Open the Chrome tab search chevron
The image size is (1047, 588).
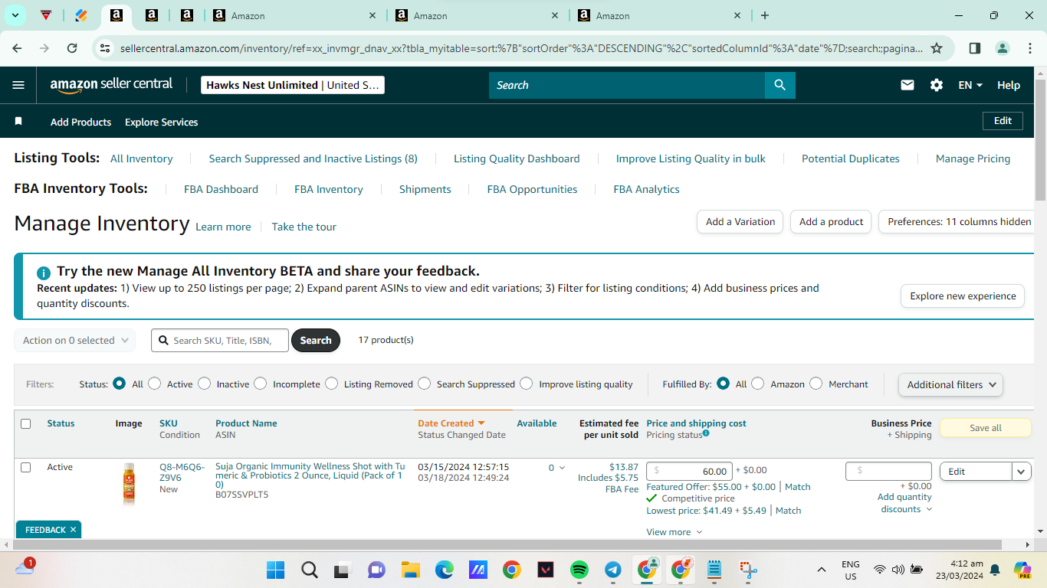tap(15, 15)
